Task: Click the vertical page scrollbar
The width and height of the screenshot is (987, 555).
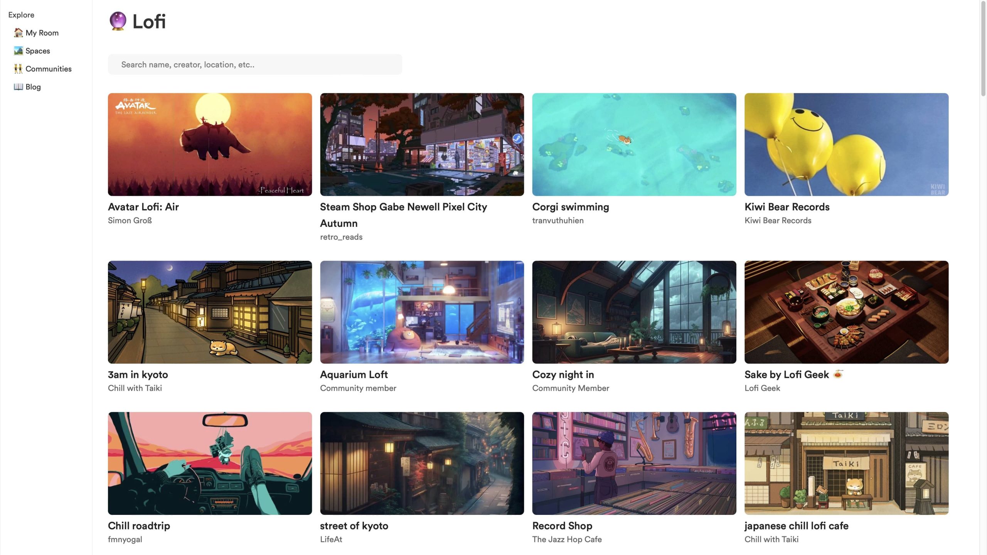Action: (x=983, y=48)
